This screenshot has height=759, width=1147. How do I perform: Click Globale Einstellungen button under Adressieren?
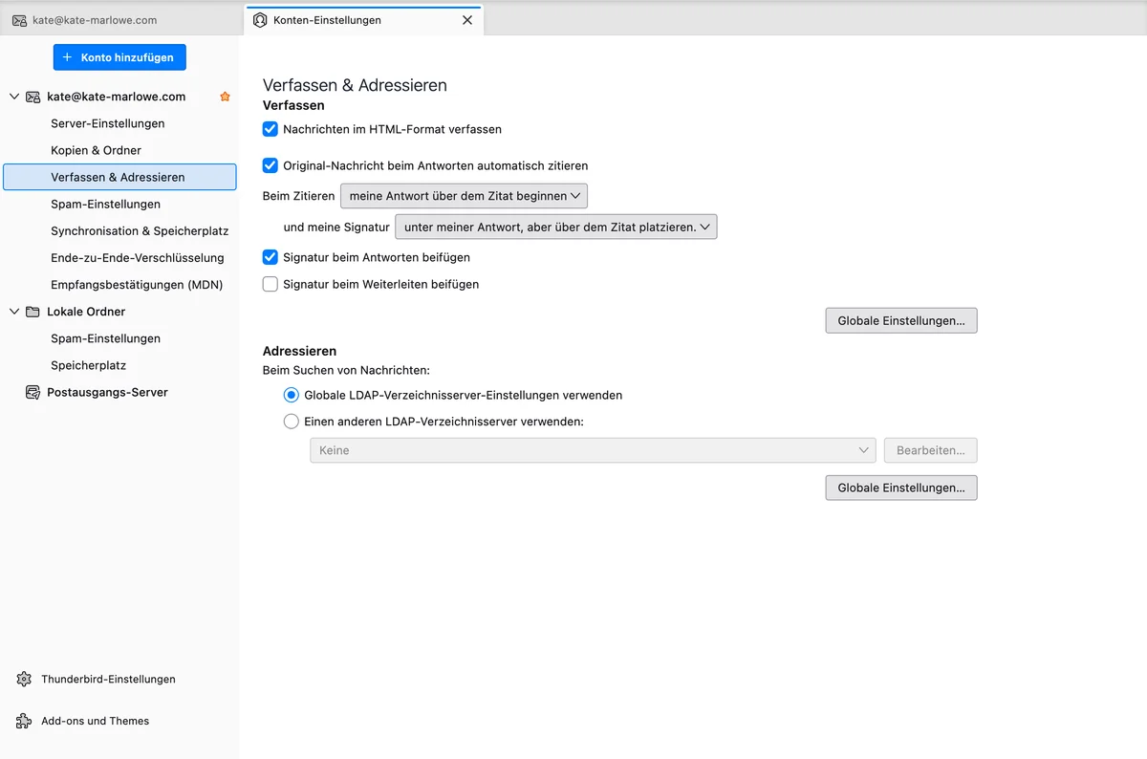coord(901,488)
